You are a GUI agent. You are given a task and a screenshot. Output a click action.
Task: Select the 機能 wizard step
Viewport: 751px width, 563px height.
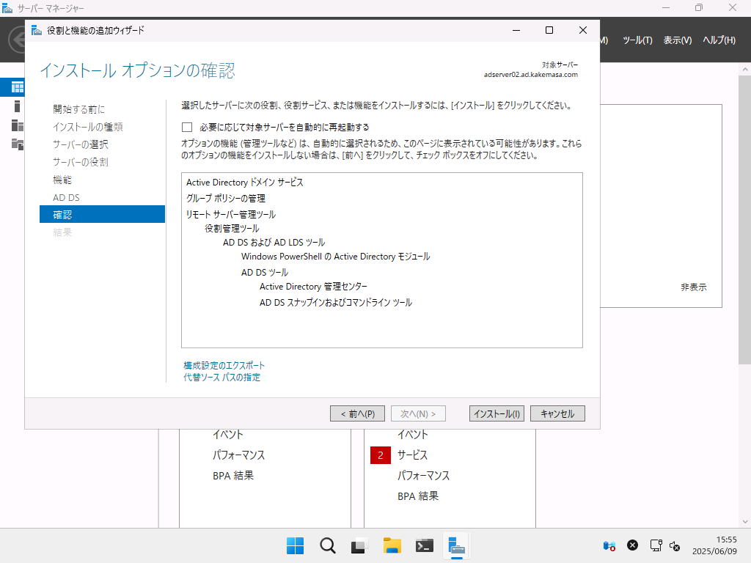(x=62, y=180)
